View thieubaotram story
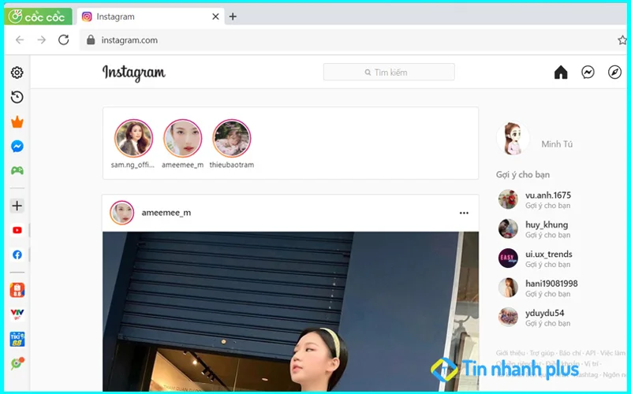The height and width of the screenshot is (394, 631). (231, 139)
